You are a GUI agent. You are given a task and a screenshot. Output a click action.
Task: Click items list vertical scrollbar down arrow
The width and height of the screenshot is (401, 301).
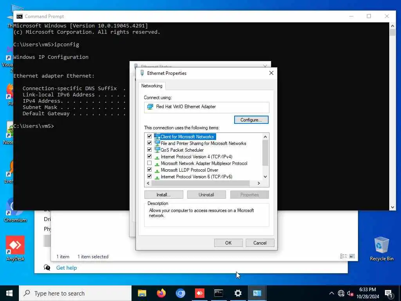click(x=265, y=177)
